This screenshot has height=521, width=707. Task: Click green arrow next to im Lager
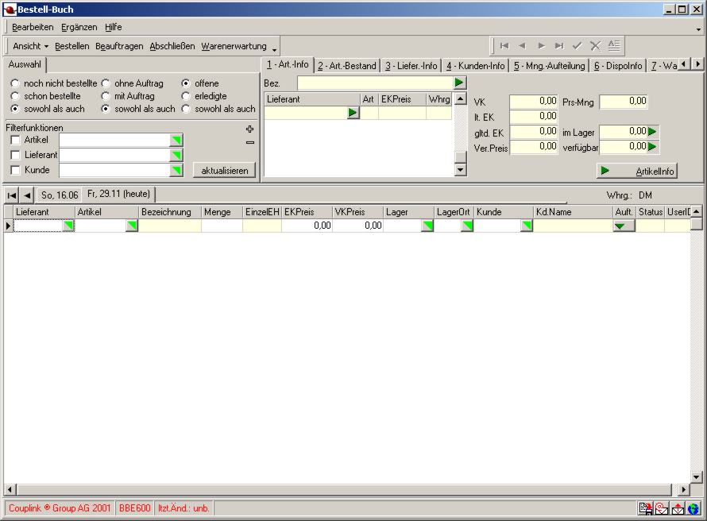click(x=653, y=132)
